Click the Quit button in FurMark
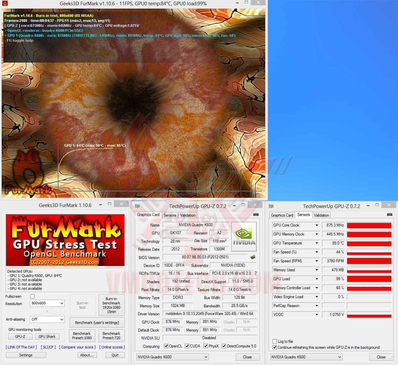The width and height of the screenshot is (398, 365). [115, 355]
